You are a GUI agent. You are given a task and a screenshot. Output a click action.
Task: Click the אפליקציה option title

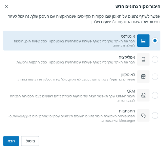pyautogui.click(x=127, y=57)
